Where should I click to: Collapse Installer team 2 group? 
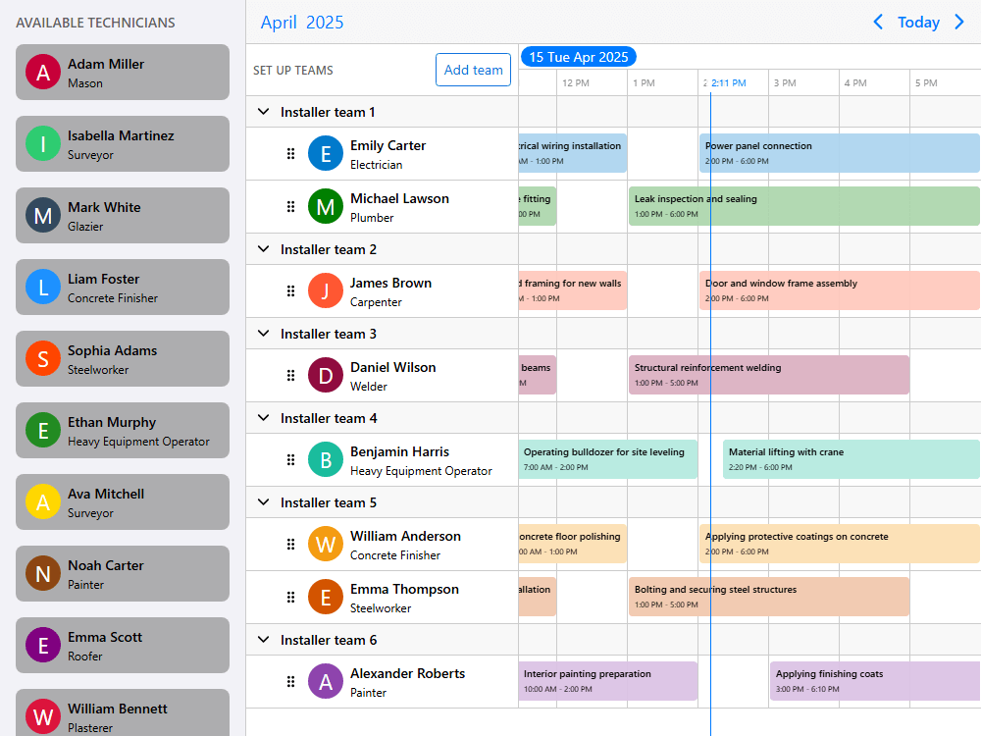pos(263,249)
